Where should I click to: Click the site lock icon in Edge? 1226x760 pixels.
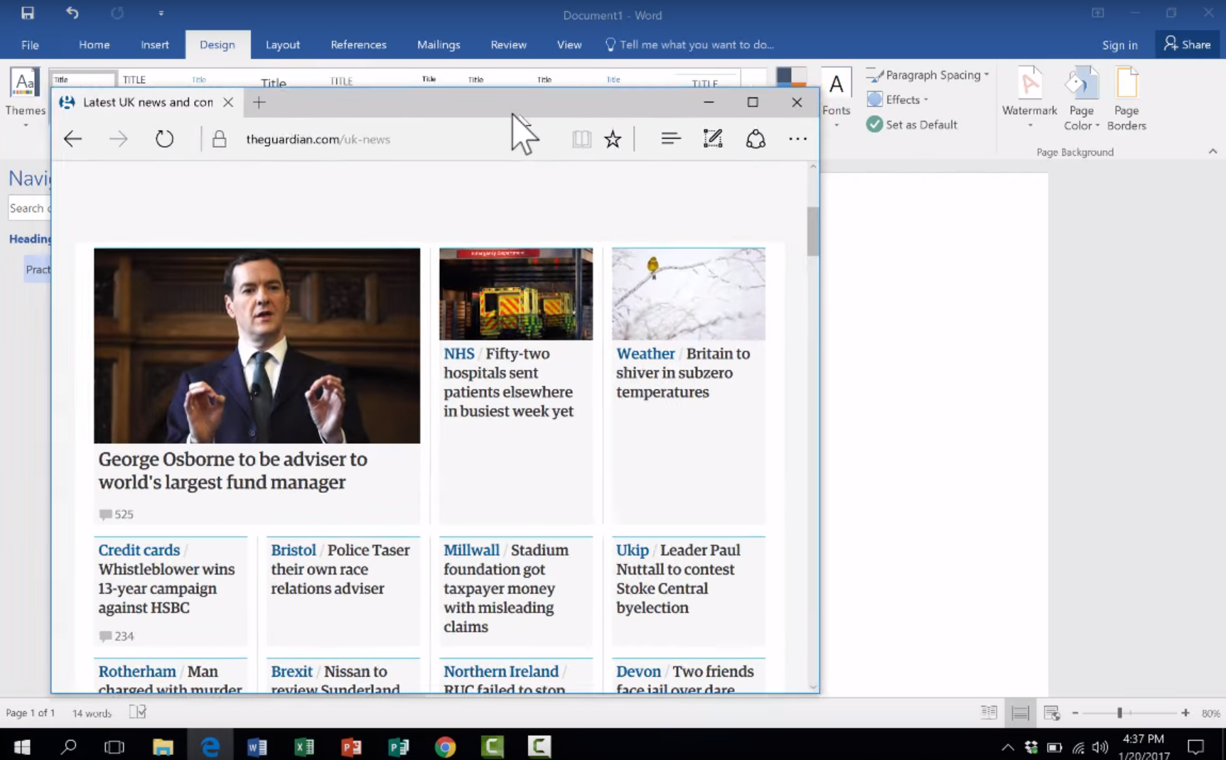click(220, 139)
